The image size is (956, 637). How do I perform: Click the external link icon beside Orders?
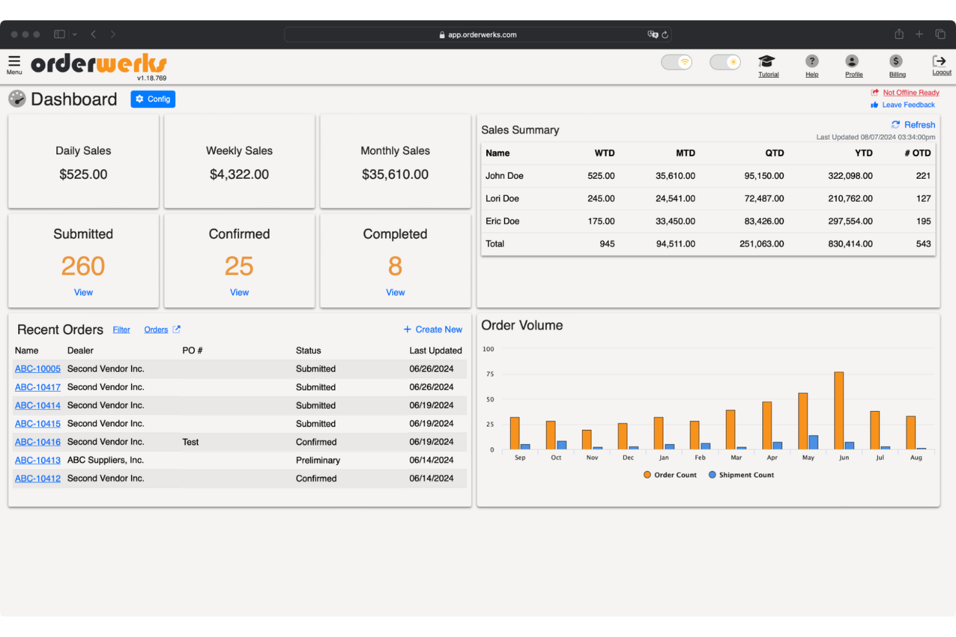(176, 329)
